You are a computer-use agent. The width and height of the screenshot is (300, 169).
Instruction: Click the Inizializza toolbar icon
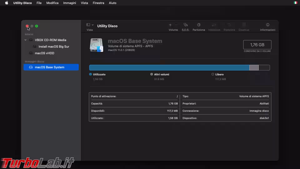tap(214, 25)
